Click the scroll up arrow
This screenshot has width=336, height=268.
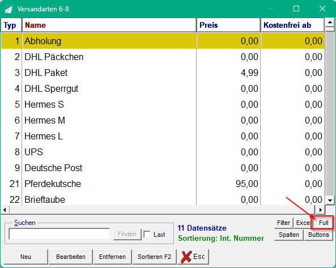(x=330, y=23)
